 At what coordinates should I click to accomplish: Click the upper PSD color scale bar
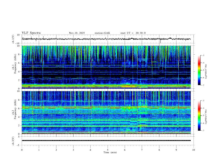[x=199, y=70]
